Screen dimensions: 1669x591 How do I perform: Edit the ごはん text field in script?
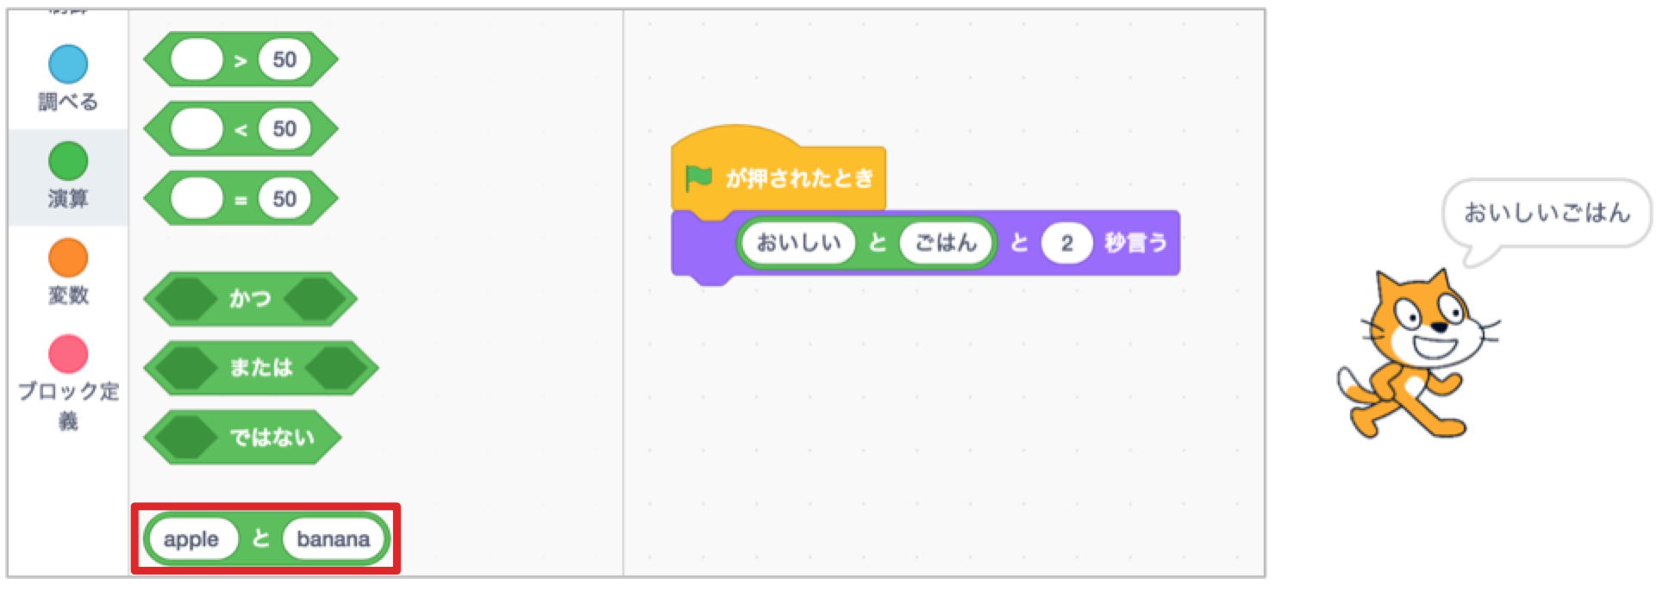click(946, 243)
